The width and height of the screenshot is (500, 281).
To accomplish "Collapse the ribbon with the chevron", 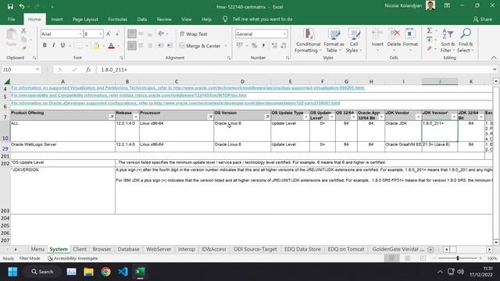I will (x=494, y=58).
